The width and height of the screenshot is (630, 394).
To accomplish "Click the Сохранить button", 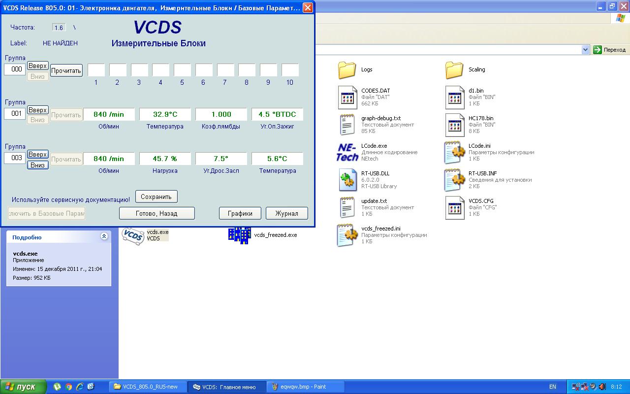I will [x=156, y=197].
